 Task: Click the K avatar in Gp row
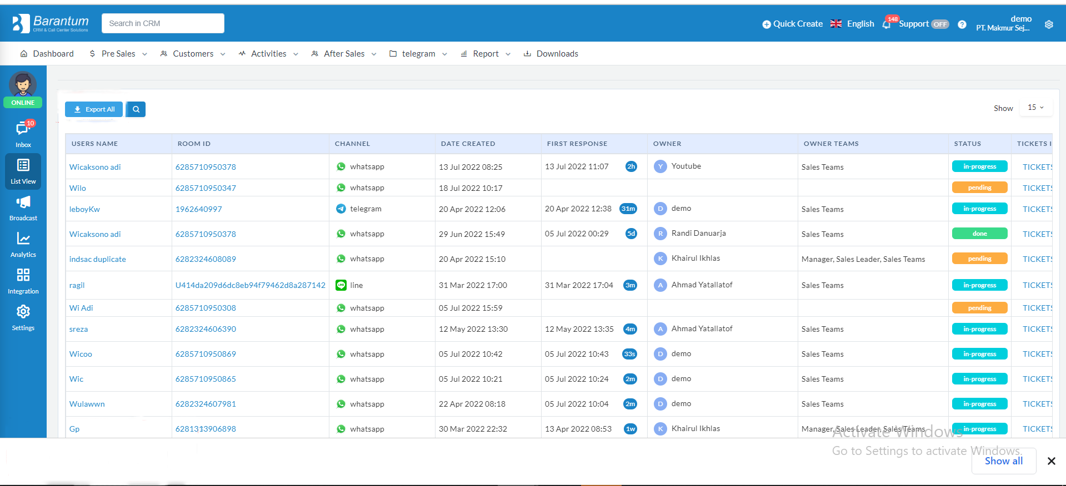[660, 429]
